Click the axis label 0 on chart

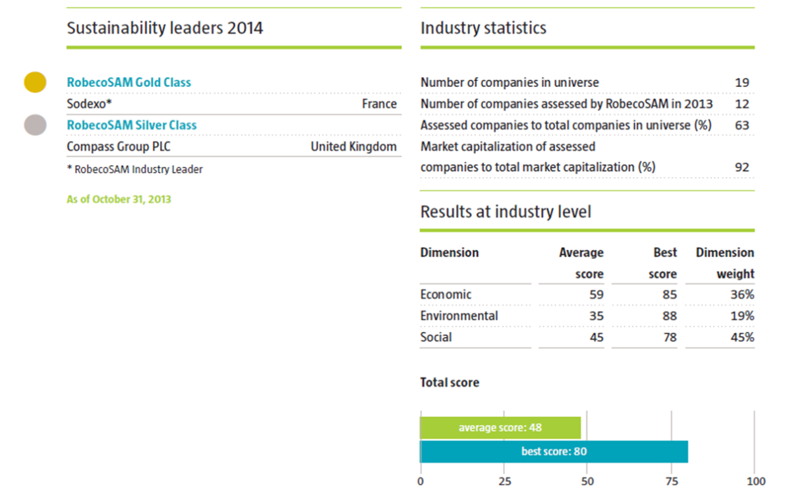tap(421, 481)
